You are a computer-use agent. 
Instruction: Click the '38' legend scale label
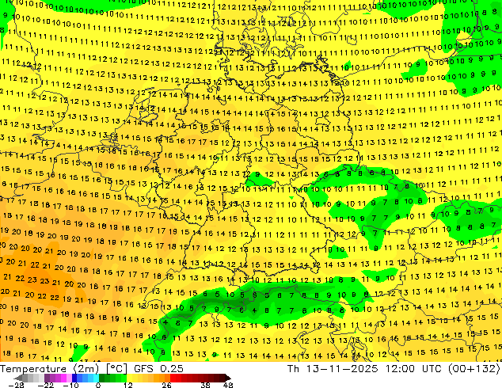point(205,385)
